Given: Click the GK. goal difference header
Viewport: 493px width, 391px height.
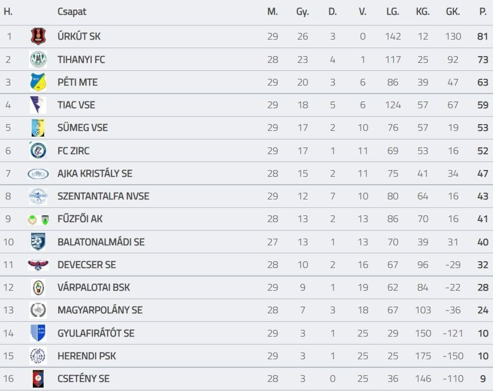Looking at the screenshot, I should point(453,11).
